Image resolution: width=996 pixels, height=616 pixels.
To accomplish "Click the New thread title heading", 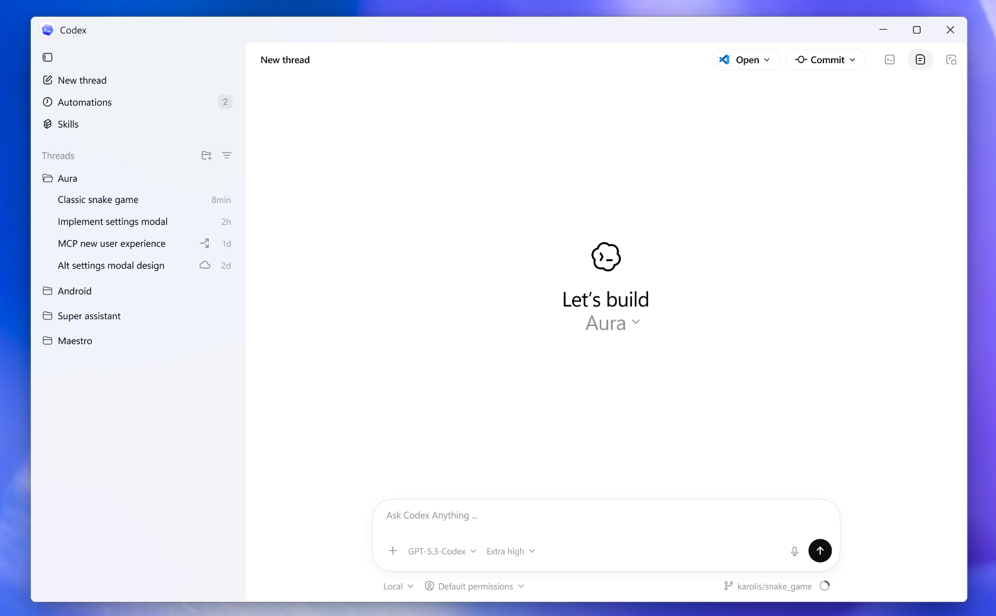I will pyautogui.click(x=285, y=59).
